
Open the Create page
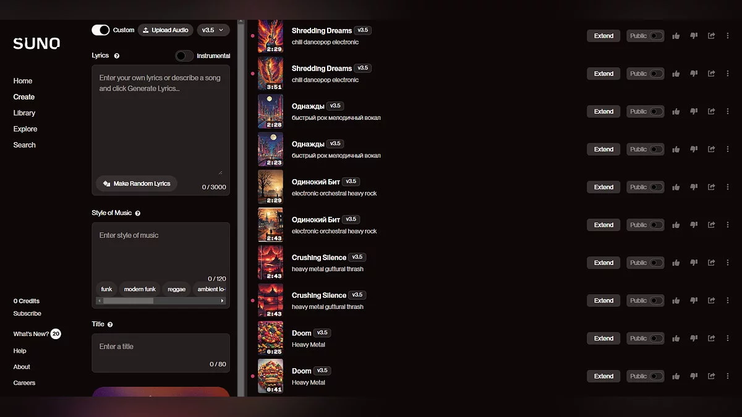(24, 97)
